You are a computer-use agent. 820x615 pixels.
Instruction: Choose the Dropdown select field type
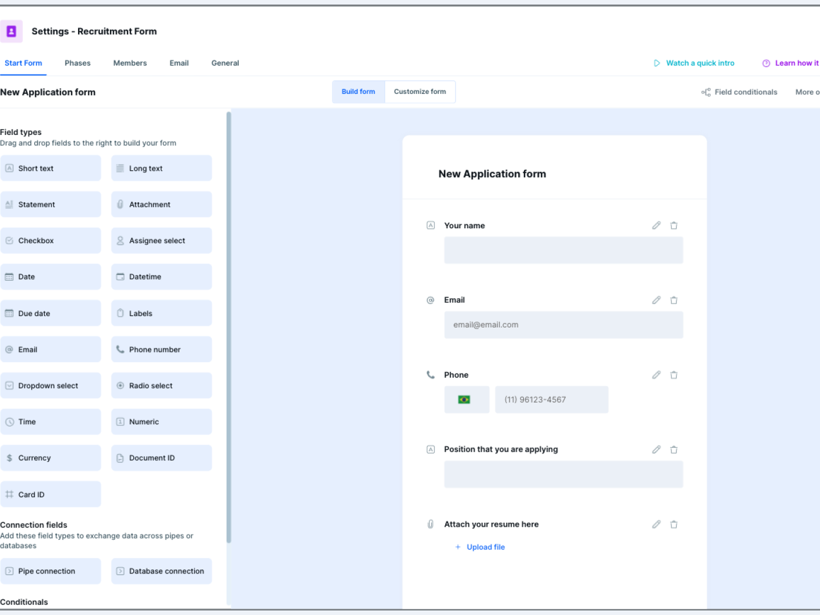[x=51, y=386]
